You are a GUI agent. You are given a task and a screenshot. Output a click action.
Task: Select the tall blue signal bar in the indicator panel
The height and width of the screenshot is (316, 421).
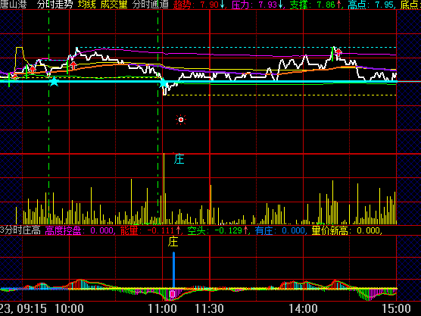[173, 270]
